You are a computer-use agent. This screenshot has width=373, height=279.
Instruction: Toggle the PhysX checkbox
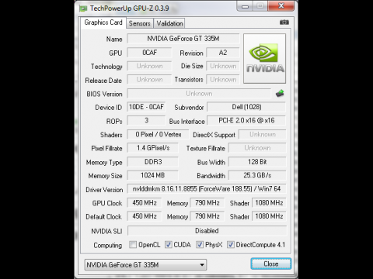click(200, 244)
